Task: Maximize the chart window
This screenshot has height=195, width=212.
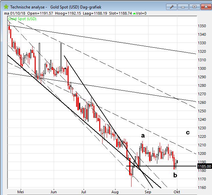Action: [194, 7]
